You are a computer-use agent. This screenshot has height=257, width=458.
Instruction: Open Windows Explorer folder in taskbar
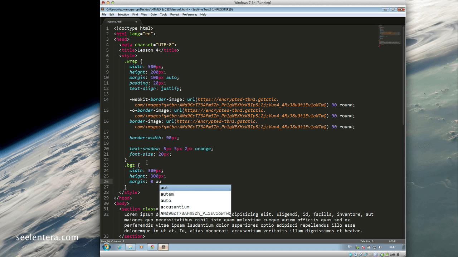click(130, 247)
